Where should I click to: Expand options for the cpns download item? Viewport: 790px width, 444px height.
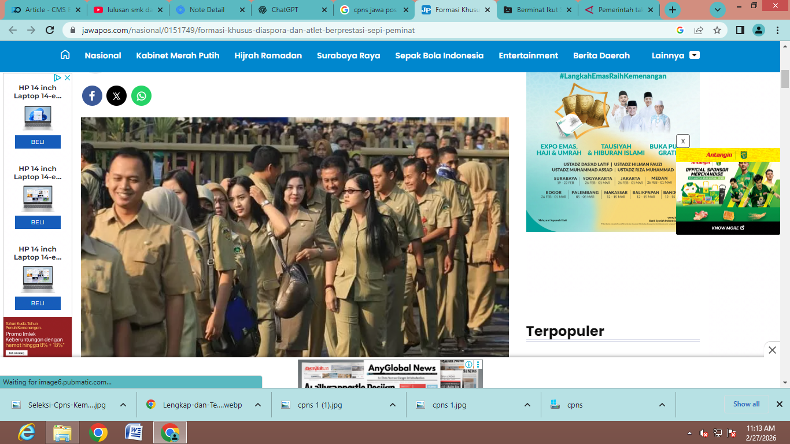(662, 405)
